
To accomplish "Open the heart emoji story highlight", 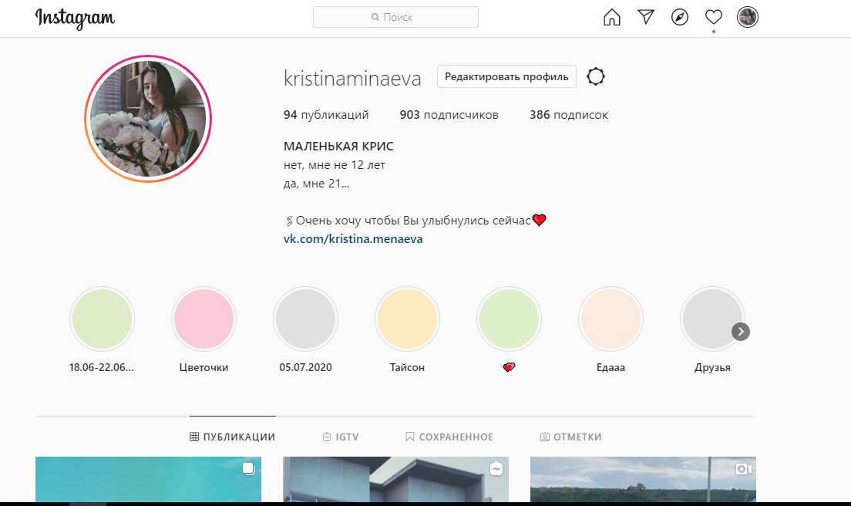I will [509, 319].
